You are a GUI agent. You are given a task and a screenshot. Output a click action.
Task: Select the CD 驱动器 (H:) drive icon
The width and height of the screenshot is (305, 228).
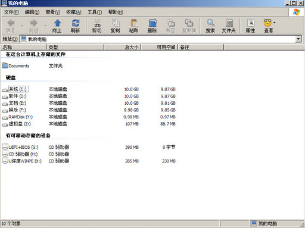(x=5, y=154)
